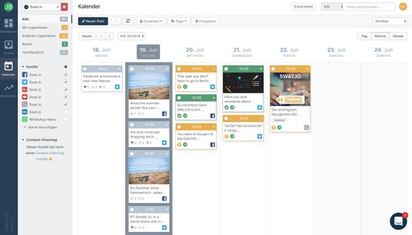Switch to Tag view
This screenshot has width=412, height=235.
(364, 36)
